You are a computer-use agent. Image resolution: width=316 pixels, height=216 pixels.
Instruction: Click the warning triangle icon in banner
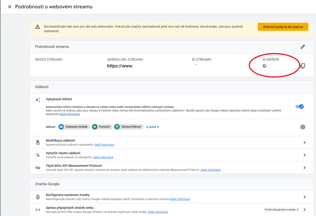click(x=38, y=27)
